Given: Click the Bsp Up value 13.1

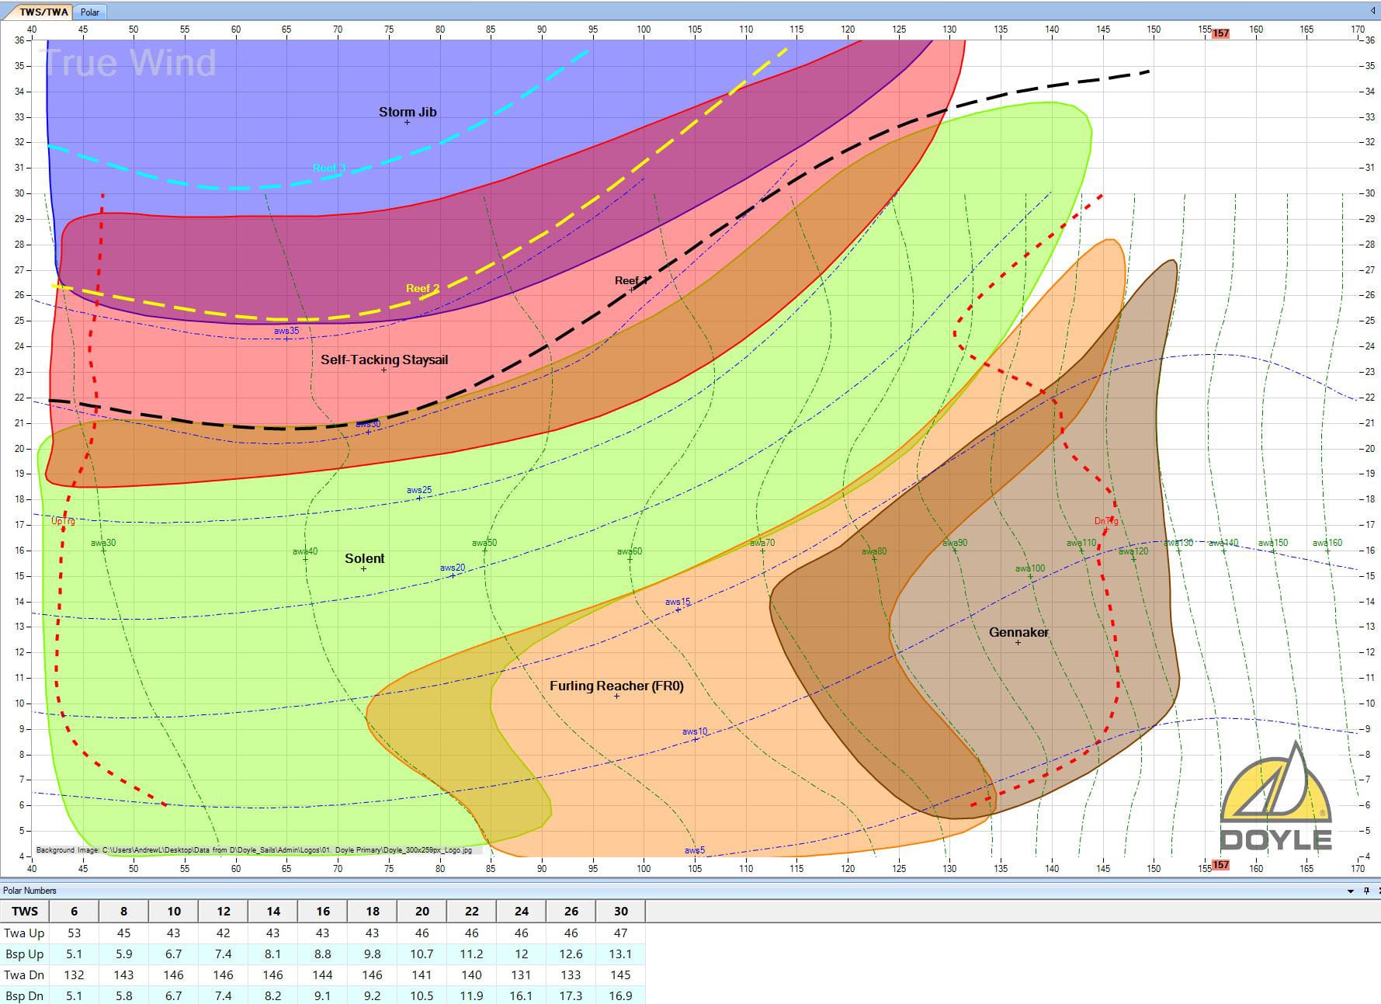Looking at the screenshot, I should [620, 954].
